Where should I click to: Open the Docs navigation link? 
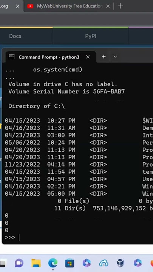[15, 36]
